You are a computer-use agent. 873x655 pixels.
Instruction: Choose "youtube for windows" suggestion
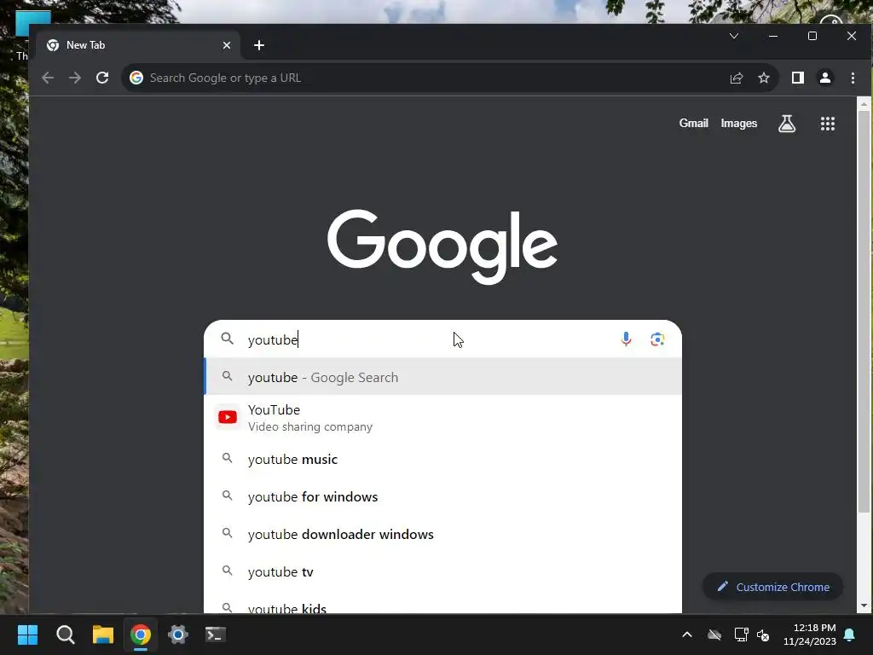(x=443, y=497)
